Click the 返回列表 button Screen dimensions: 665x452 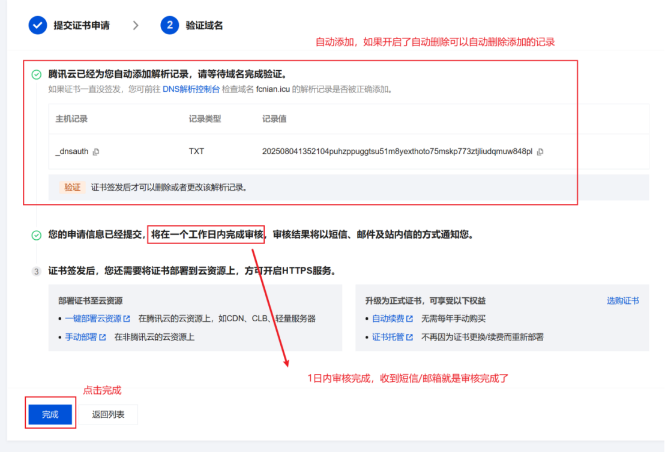click(x=108, y=414)
